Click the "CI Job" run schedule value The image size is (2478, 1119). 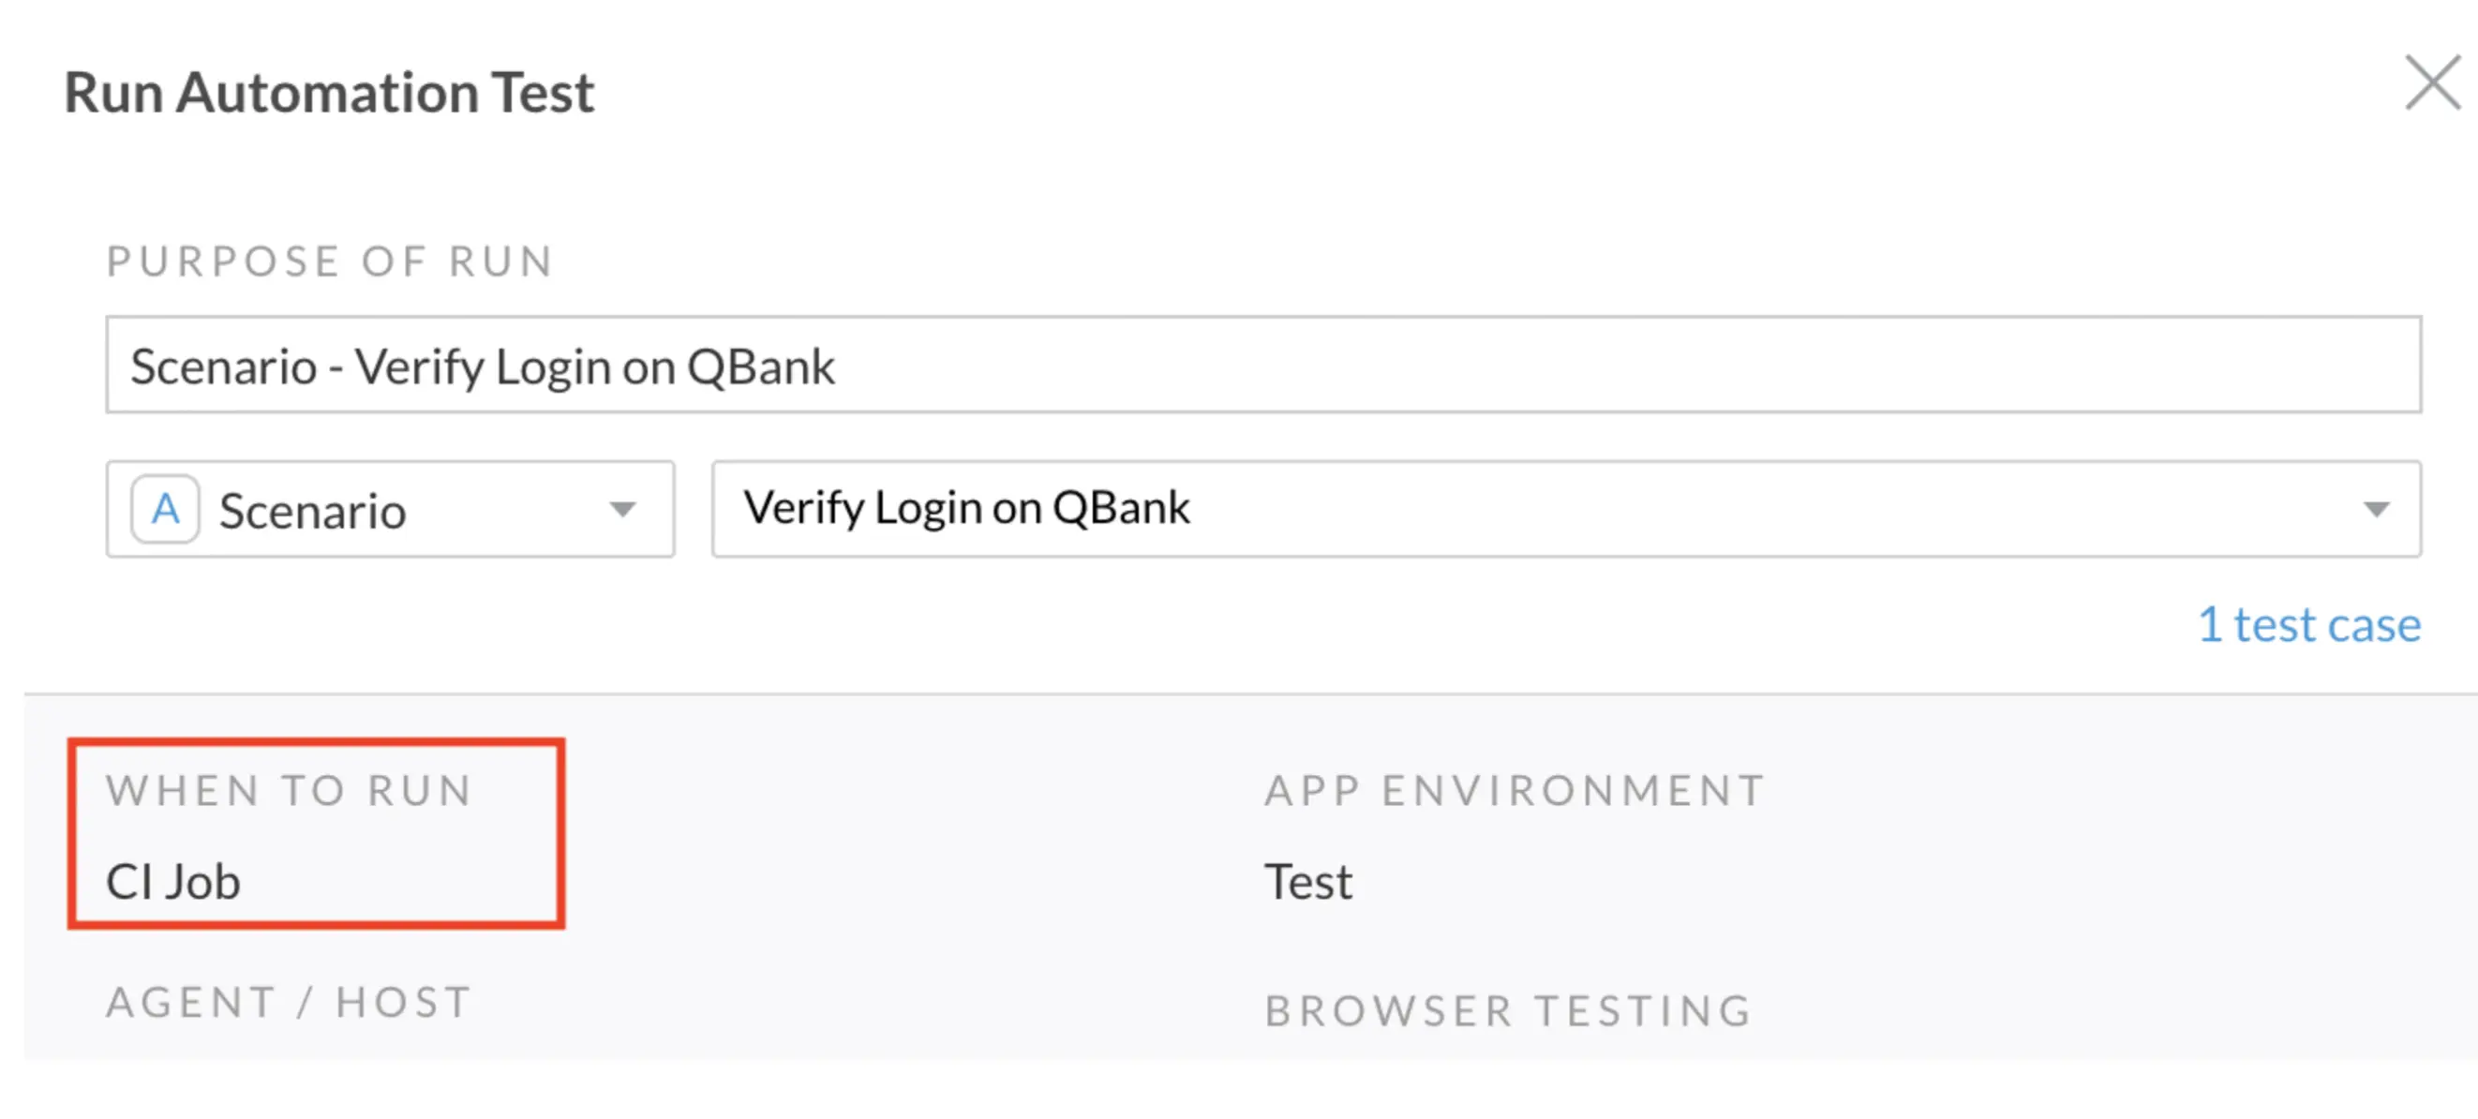(x=173, y=881)
